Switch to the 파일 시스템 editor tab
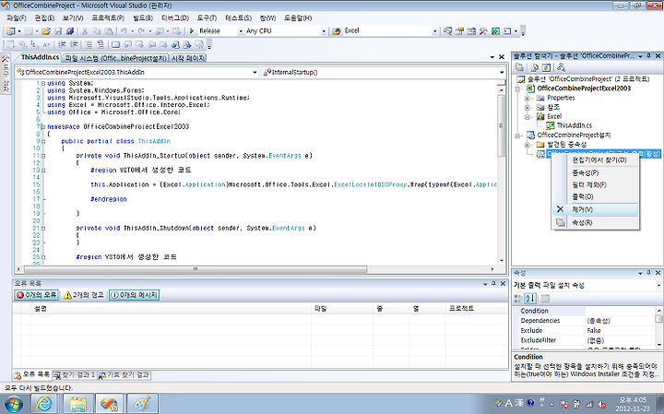 116,58
